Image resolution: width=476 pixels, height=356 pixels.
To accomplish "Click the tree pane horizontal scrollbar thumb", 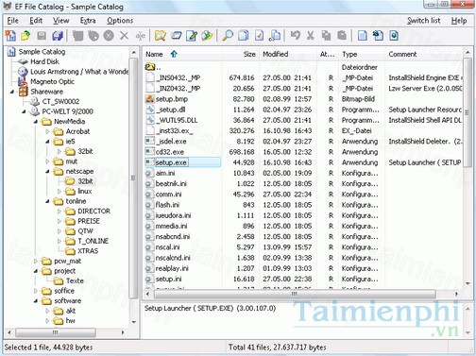I will tap(56, 332).
